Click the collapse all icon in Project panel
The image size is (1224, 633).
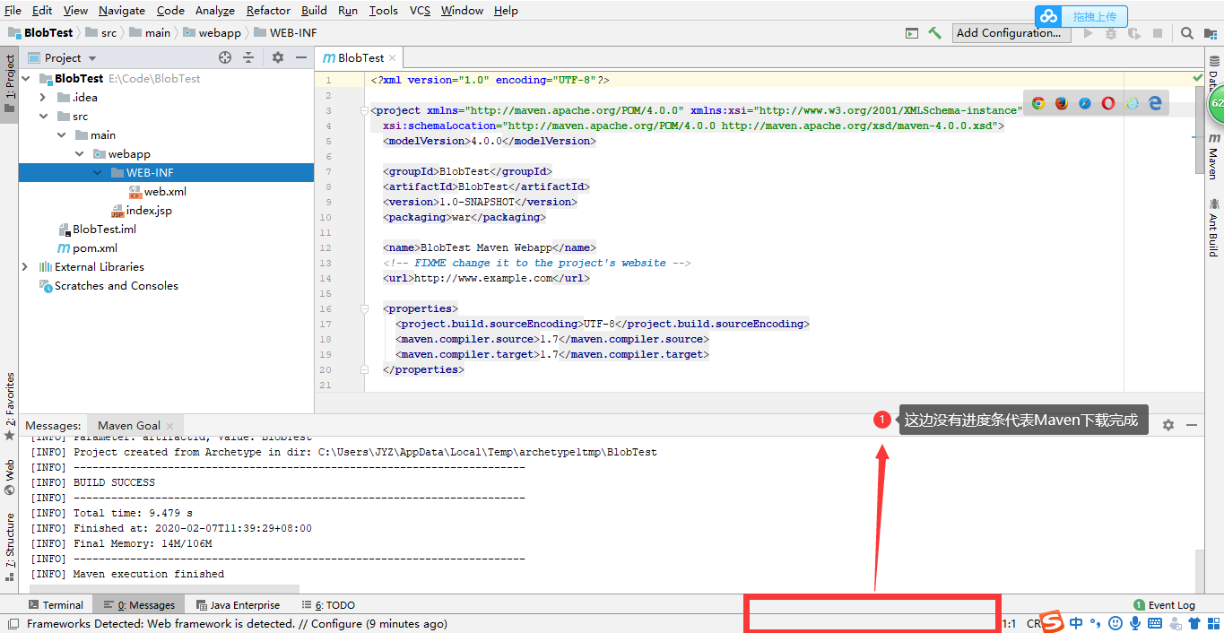click(x=248, y=57)
